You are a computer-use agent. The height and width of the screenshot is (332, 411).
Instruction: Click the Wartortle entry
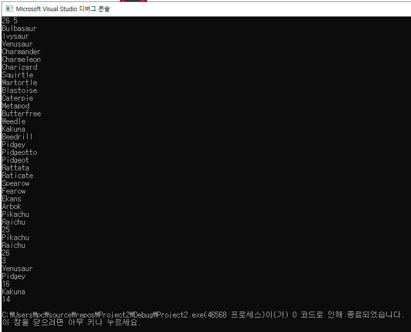click(20, 83)
